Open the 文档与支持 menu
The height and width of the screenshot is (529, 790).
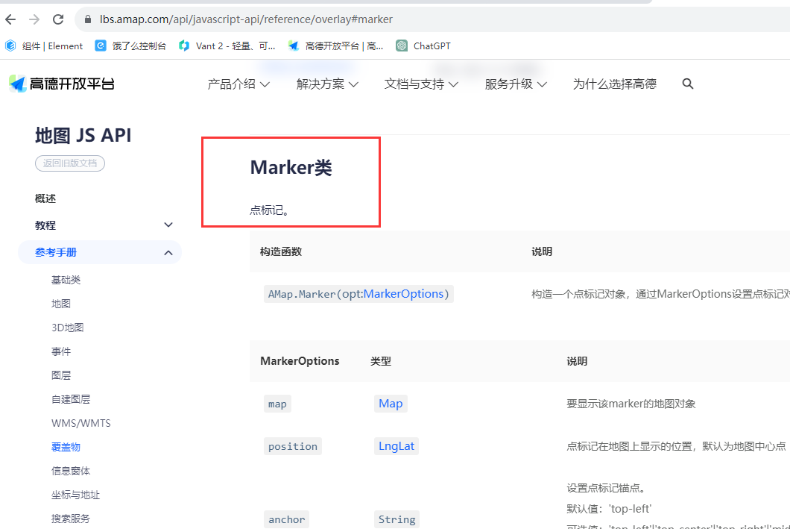point(420,84)
